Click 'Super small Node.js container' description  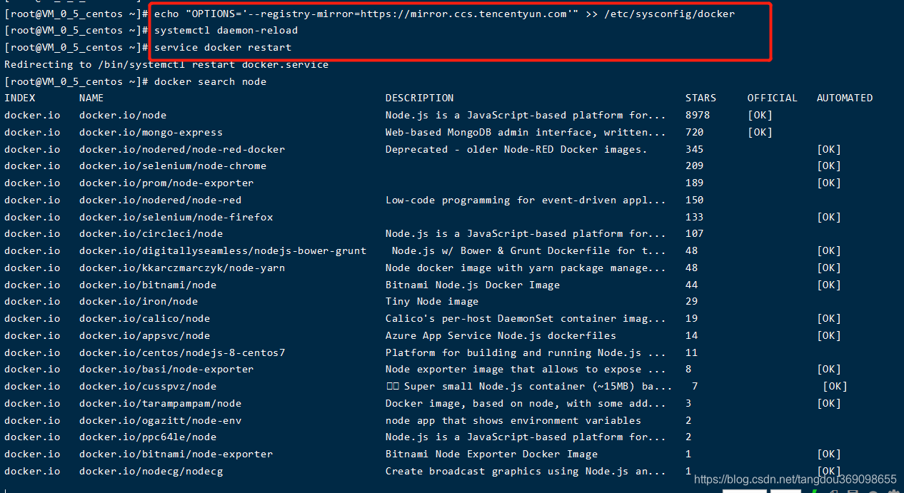(x=529, y=386)
